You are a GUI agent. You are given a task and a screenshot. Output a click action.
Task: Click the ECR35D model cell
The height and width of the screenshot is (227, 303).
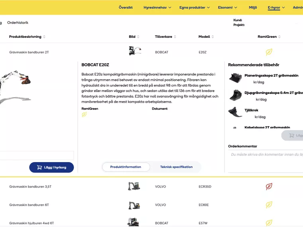click(205, 187)
